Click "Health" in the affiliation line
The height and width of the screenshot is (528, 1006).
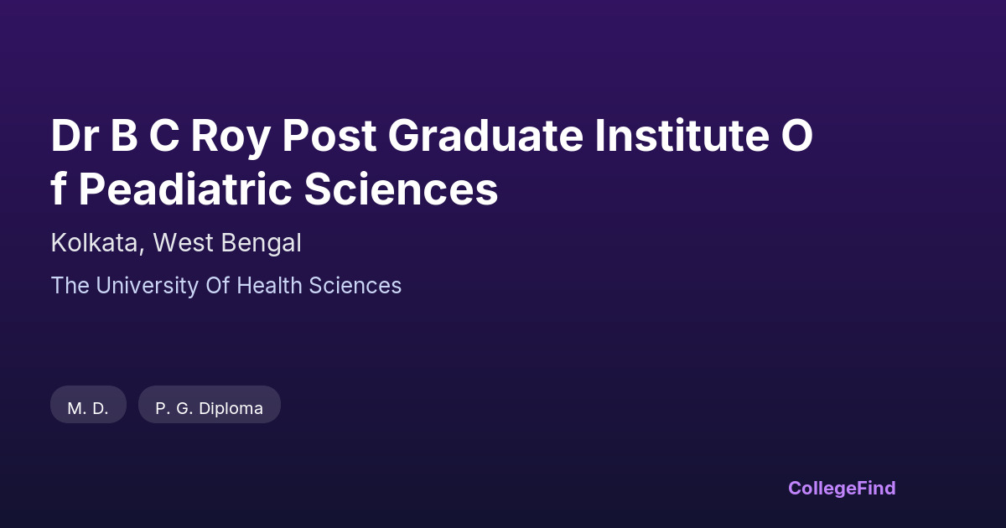pyautogui.click(x=270, y=286)
